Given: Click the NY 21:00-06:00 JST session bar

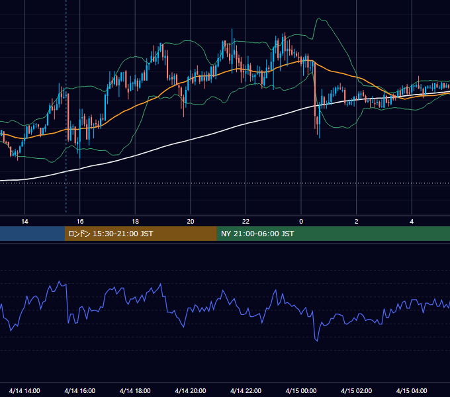Looking at the screenshot, I should point(333,234).
